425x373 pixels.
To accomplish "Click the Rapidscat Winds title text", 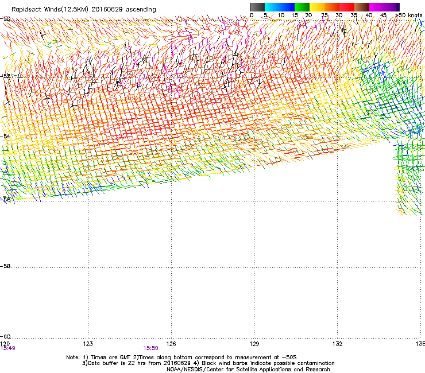I will pos(83,10).
